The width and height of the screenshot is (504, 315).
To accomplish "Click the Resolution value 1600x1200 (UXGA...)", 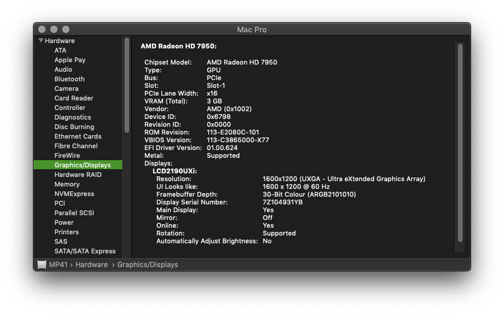I will click(344, 179).
